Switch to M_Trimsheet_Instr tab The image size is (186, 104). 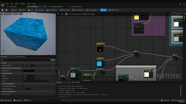click(x=76, y=7)
